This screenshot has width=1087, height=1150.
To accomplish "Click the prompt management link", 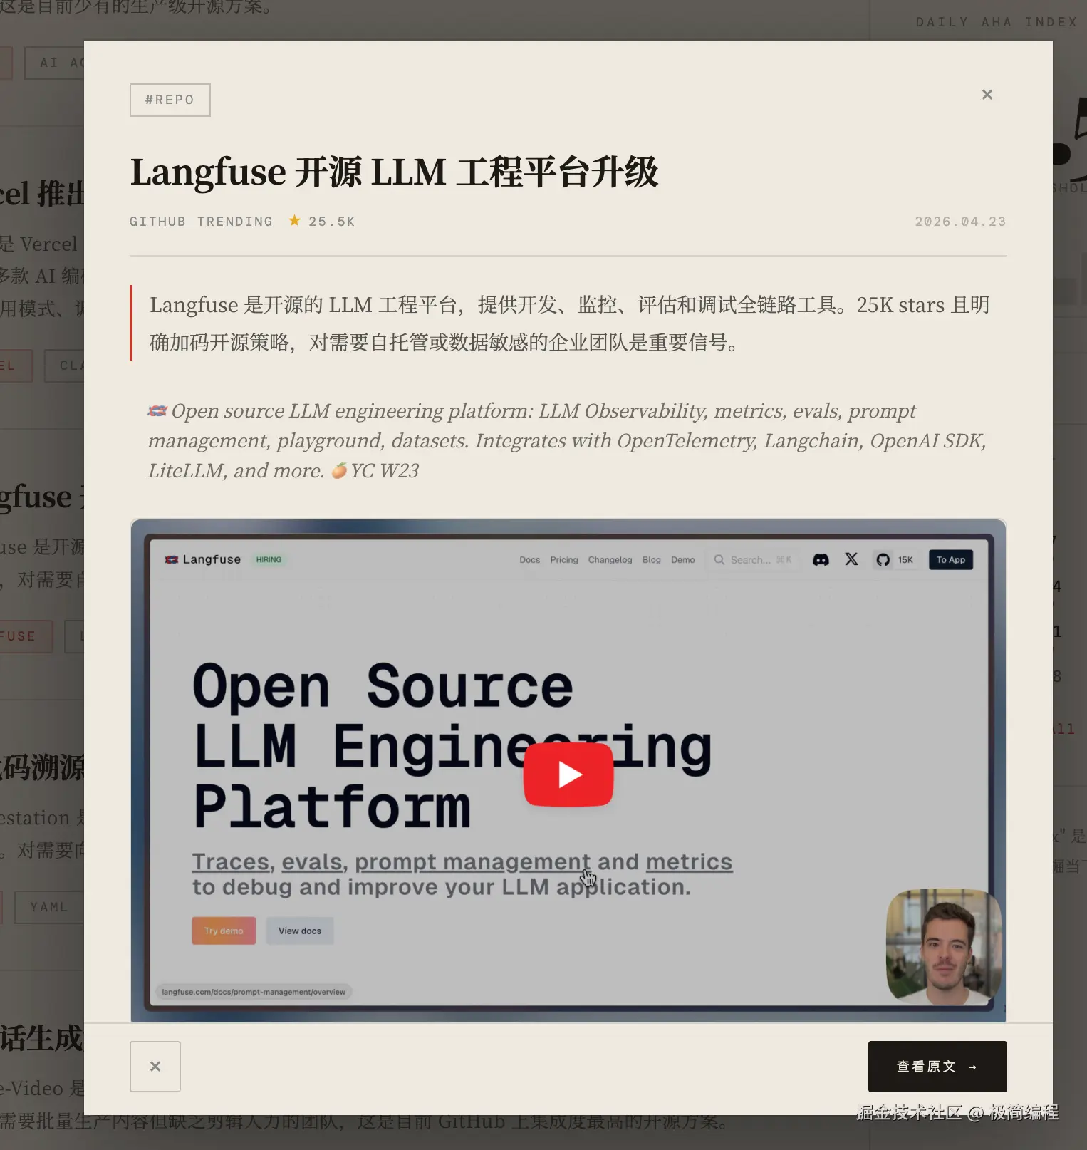I will point(473,862).
